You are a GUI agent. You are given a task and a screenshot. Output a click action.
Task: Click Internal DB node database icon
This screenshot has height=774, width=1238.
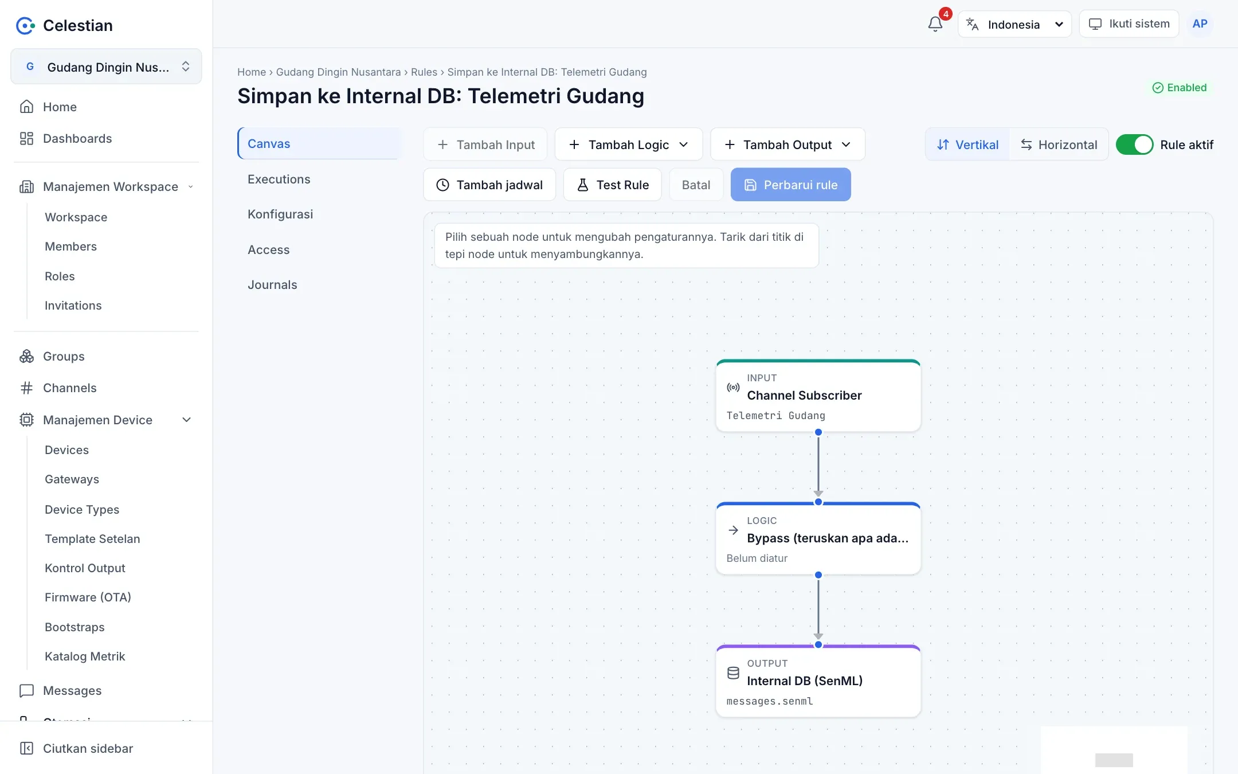tap(733, 673)
